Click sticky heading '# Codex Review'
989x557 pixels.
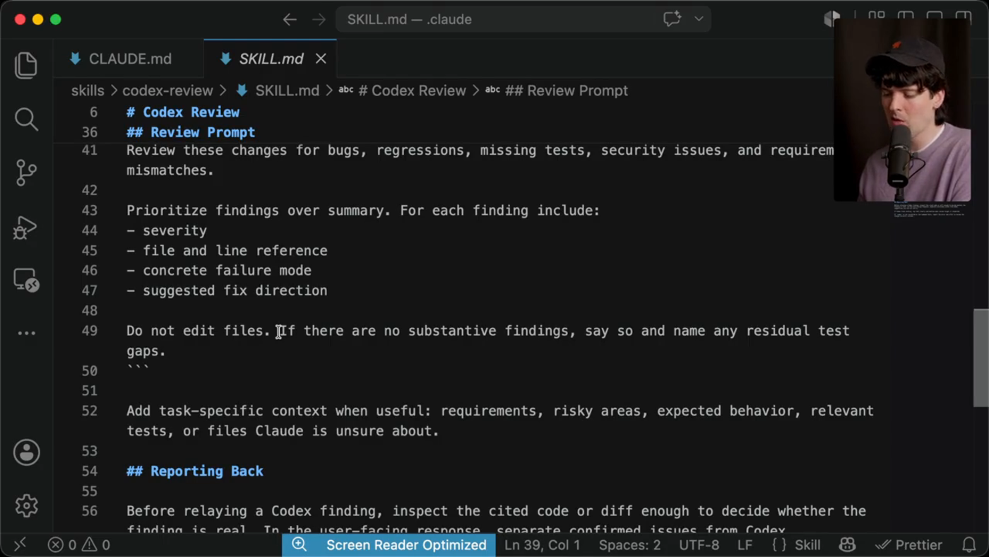(x=183, y=112)
